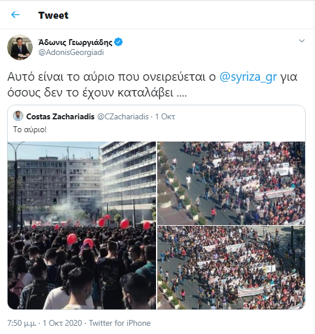The image size is (315, 334).
Task: Click the quoted tweet date 1 Οκτ
Action: tap(165, 116)
